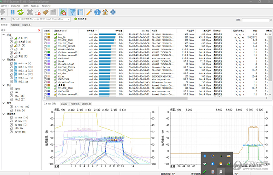The width and height of the screenshot is (273, 175).
Task: Toggle the 160 MHz channel width checkbox
Action: pos(11,128)
